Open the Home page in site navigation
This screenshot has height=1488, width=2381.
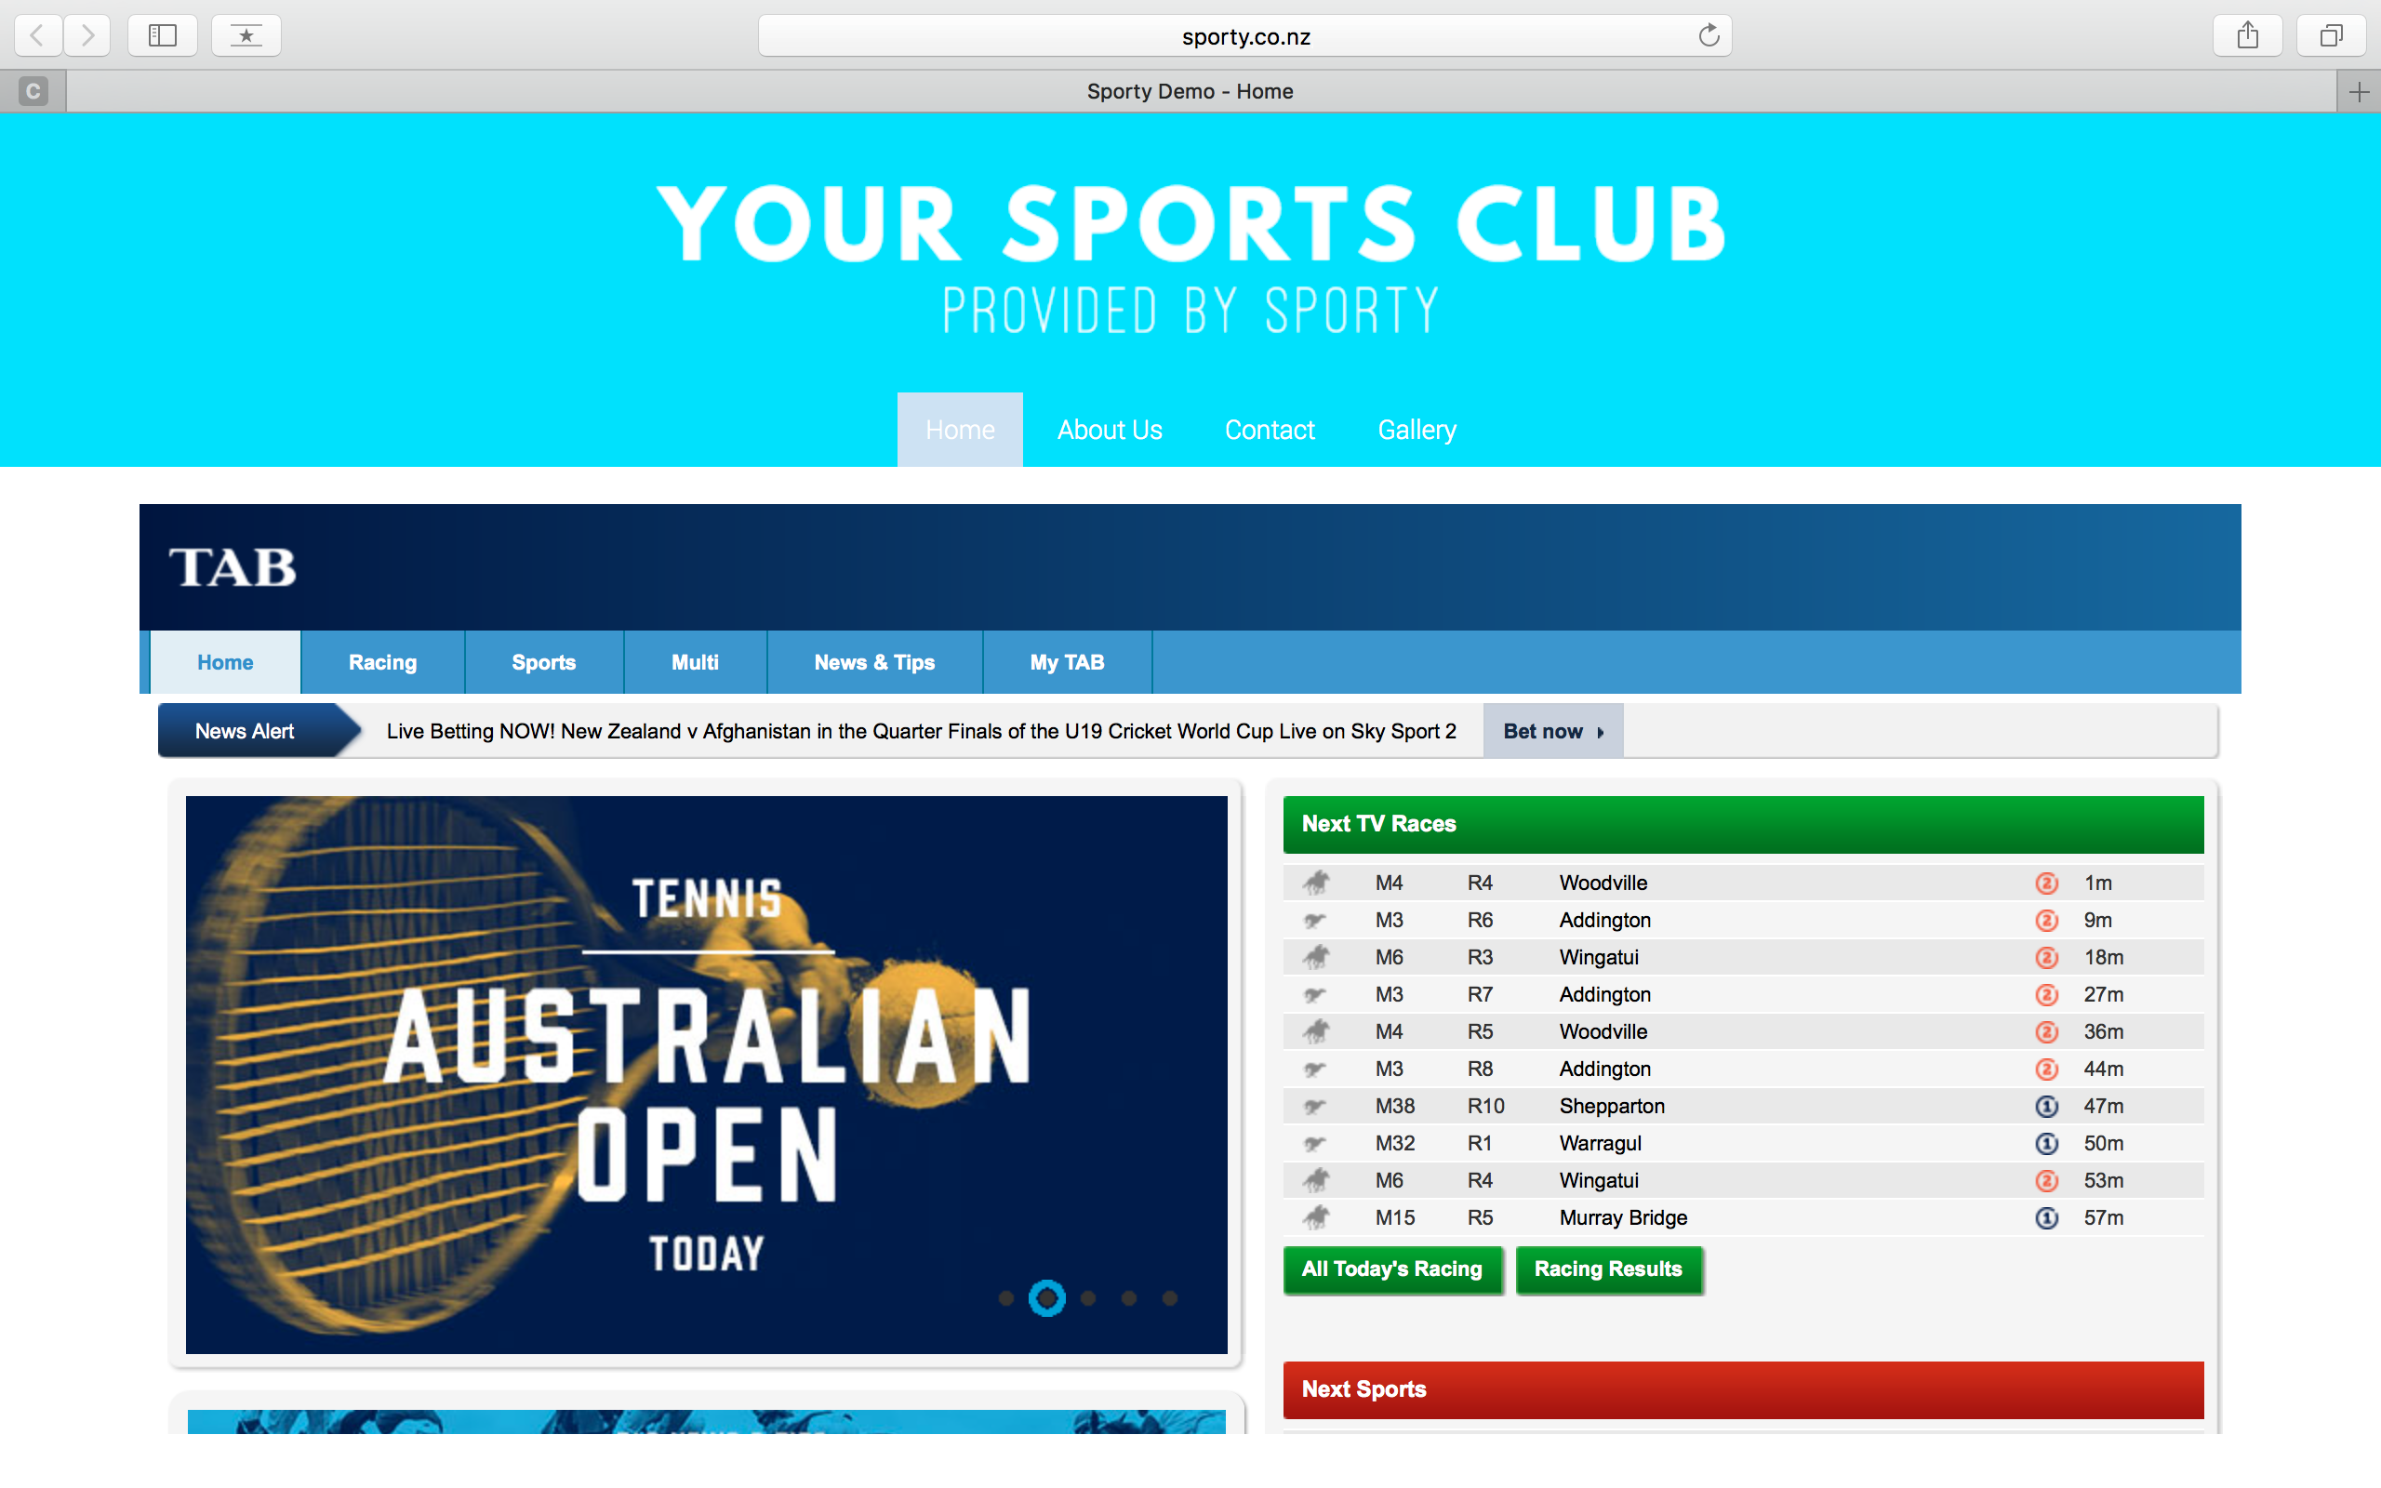[959, 430]
